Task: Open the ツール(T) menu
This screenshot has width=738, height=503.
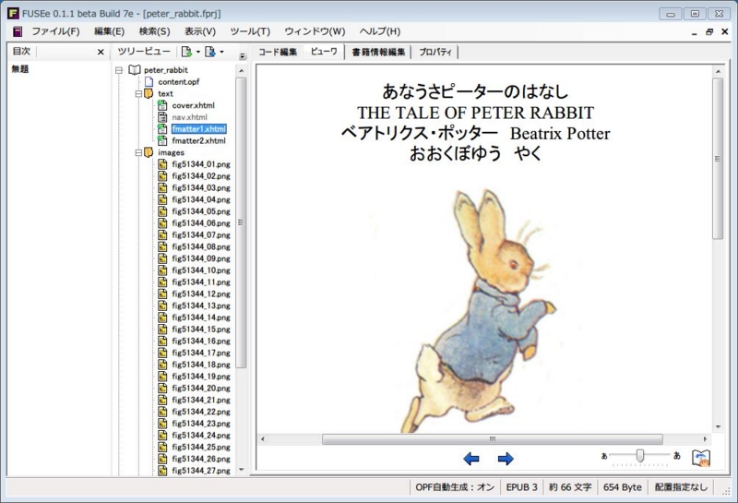Action: [x=250, y=31]
